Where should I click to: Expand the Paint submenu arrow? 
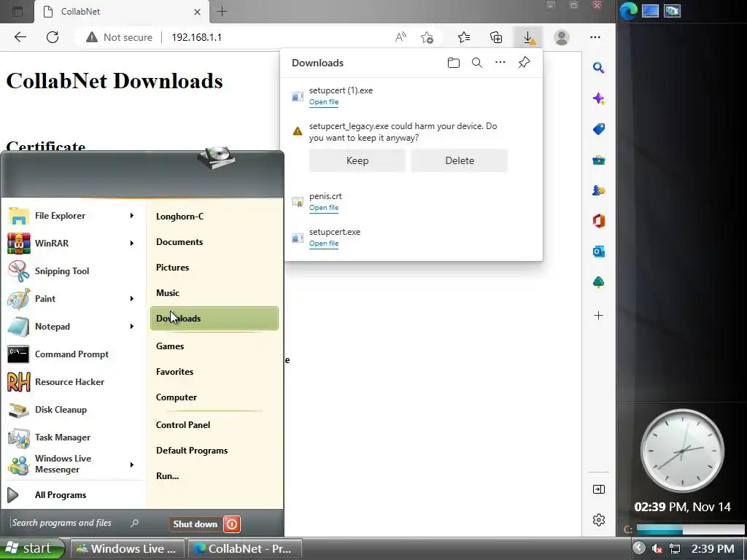click(132, 298)
